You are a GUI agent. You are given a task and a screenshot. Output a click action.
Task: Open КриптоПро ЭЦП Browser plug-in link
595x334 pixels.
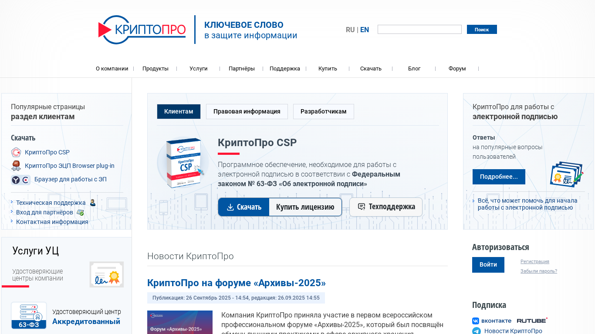[70, 166]
